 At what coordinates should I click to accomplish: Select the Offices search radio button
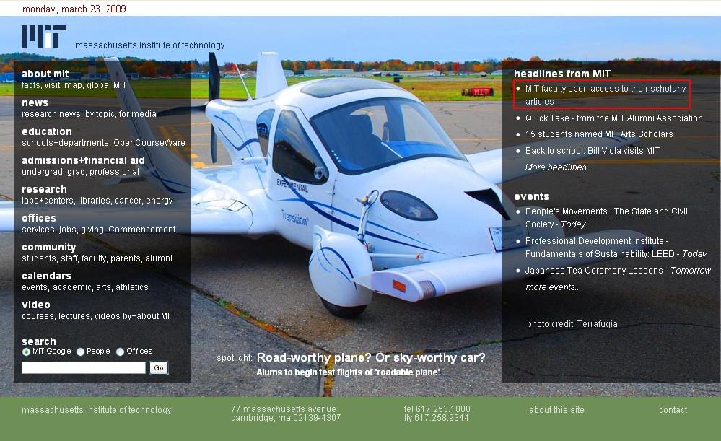(120, 352)
